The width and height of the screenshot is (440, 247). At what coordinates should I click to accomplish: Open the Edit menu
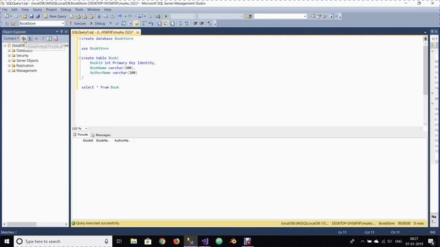click(x=14, y=10)
